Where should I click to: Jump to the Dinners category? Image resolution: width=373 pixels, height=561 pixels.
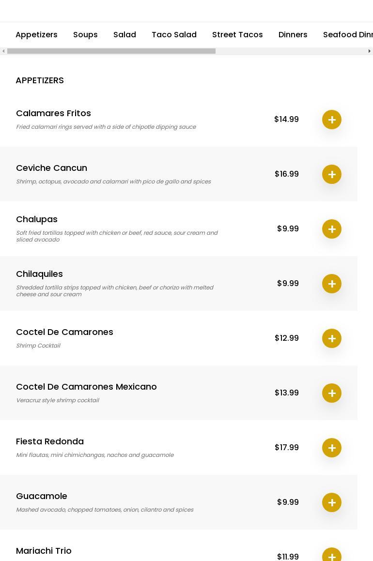(293, 35)
